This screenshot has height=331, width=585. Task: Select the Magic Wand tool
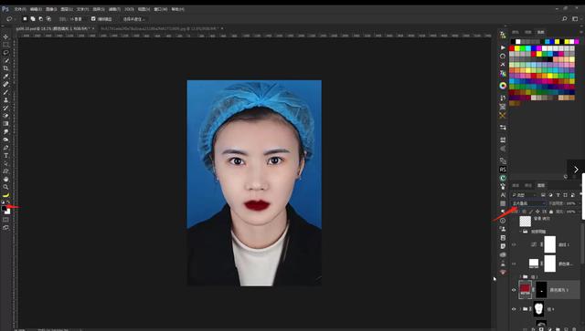coord(5,60)
